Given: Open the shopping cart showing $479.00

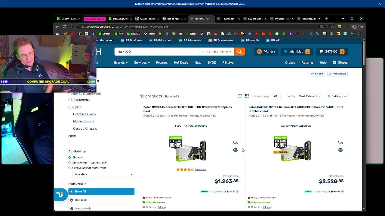Looking at the screenshot, I should tap(332, 52).
